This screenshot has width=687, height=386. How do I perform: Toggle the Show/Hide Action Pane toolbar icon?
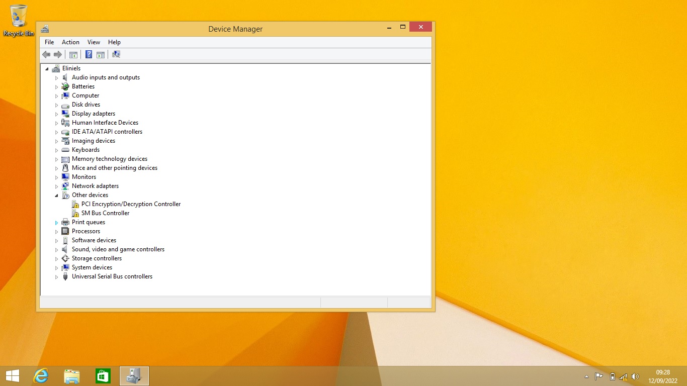100,54
